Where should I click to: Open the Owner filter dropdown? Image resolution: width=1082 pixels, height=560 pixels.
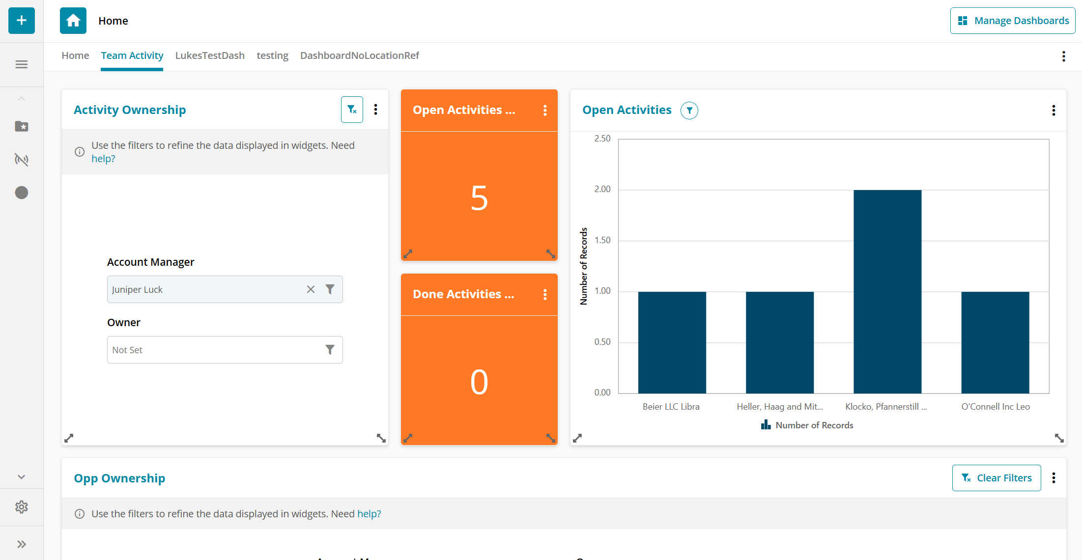(330, 350)
